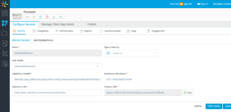231x112 pixels.
Task: Click the code view icon under Forrester
Action: [x=27, y=17]
